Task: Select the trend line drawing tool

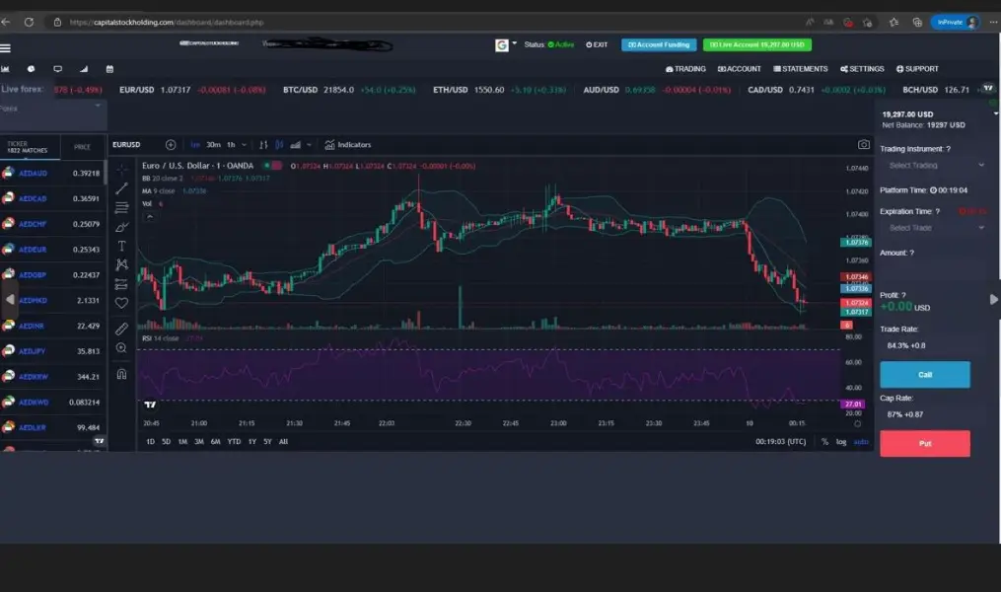Action: 122,188
